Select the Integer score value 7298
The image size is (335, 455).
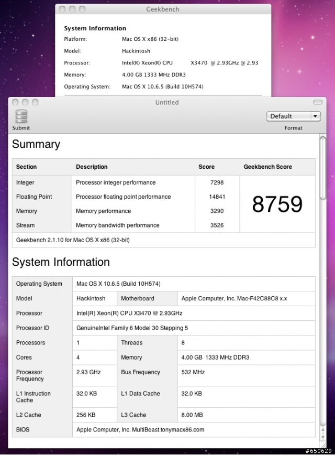tap(217, 182)
